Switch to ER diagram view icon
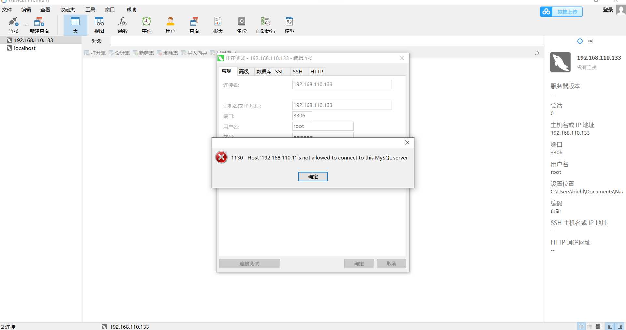The image size is (626, 330). click(598, 326)
